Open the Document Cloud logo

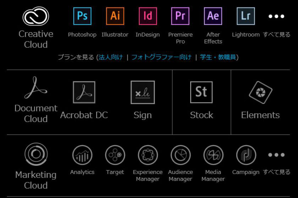click(x=36, y=88)
